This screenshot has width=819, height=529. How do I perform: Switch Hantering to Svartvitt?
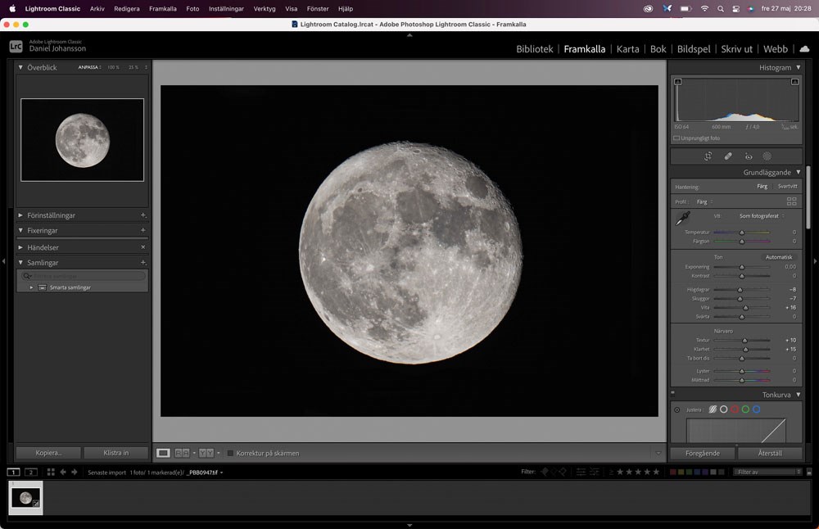(x=787, y=186)
